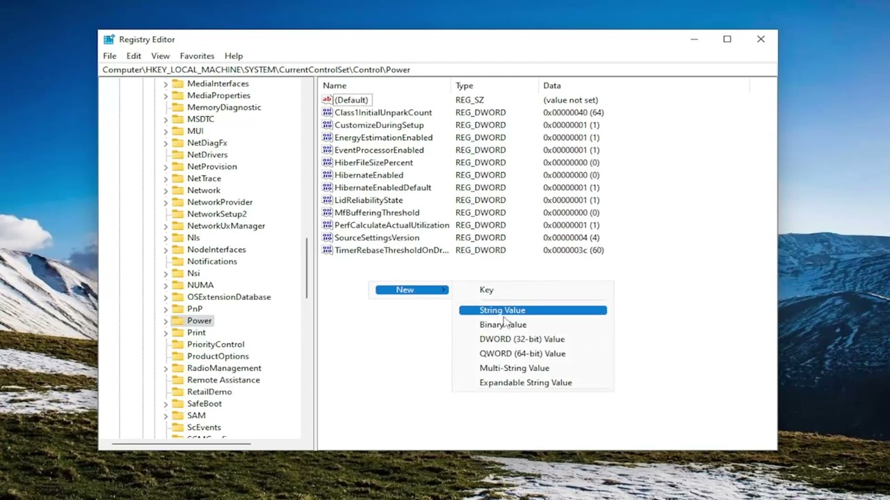Click the EventProcessorEnabled DWORD icon
Image resolution: width=890 pixels, height=500 pixels.
point(327,150)
